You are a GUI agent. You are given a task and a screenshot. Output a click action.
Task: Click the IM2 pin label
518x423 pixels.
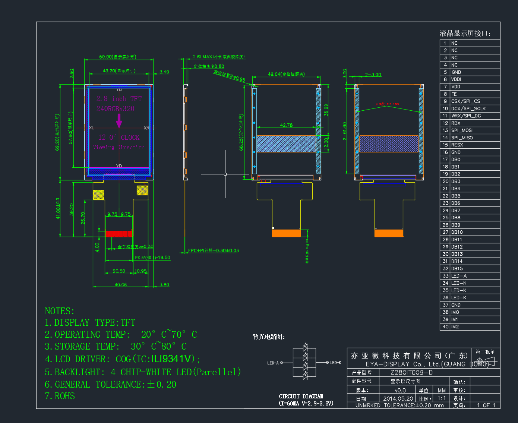coord(455,327)
